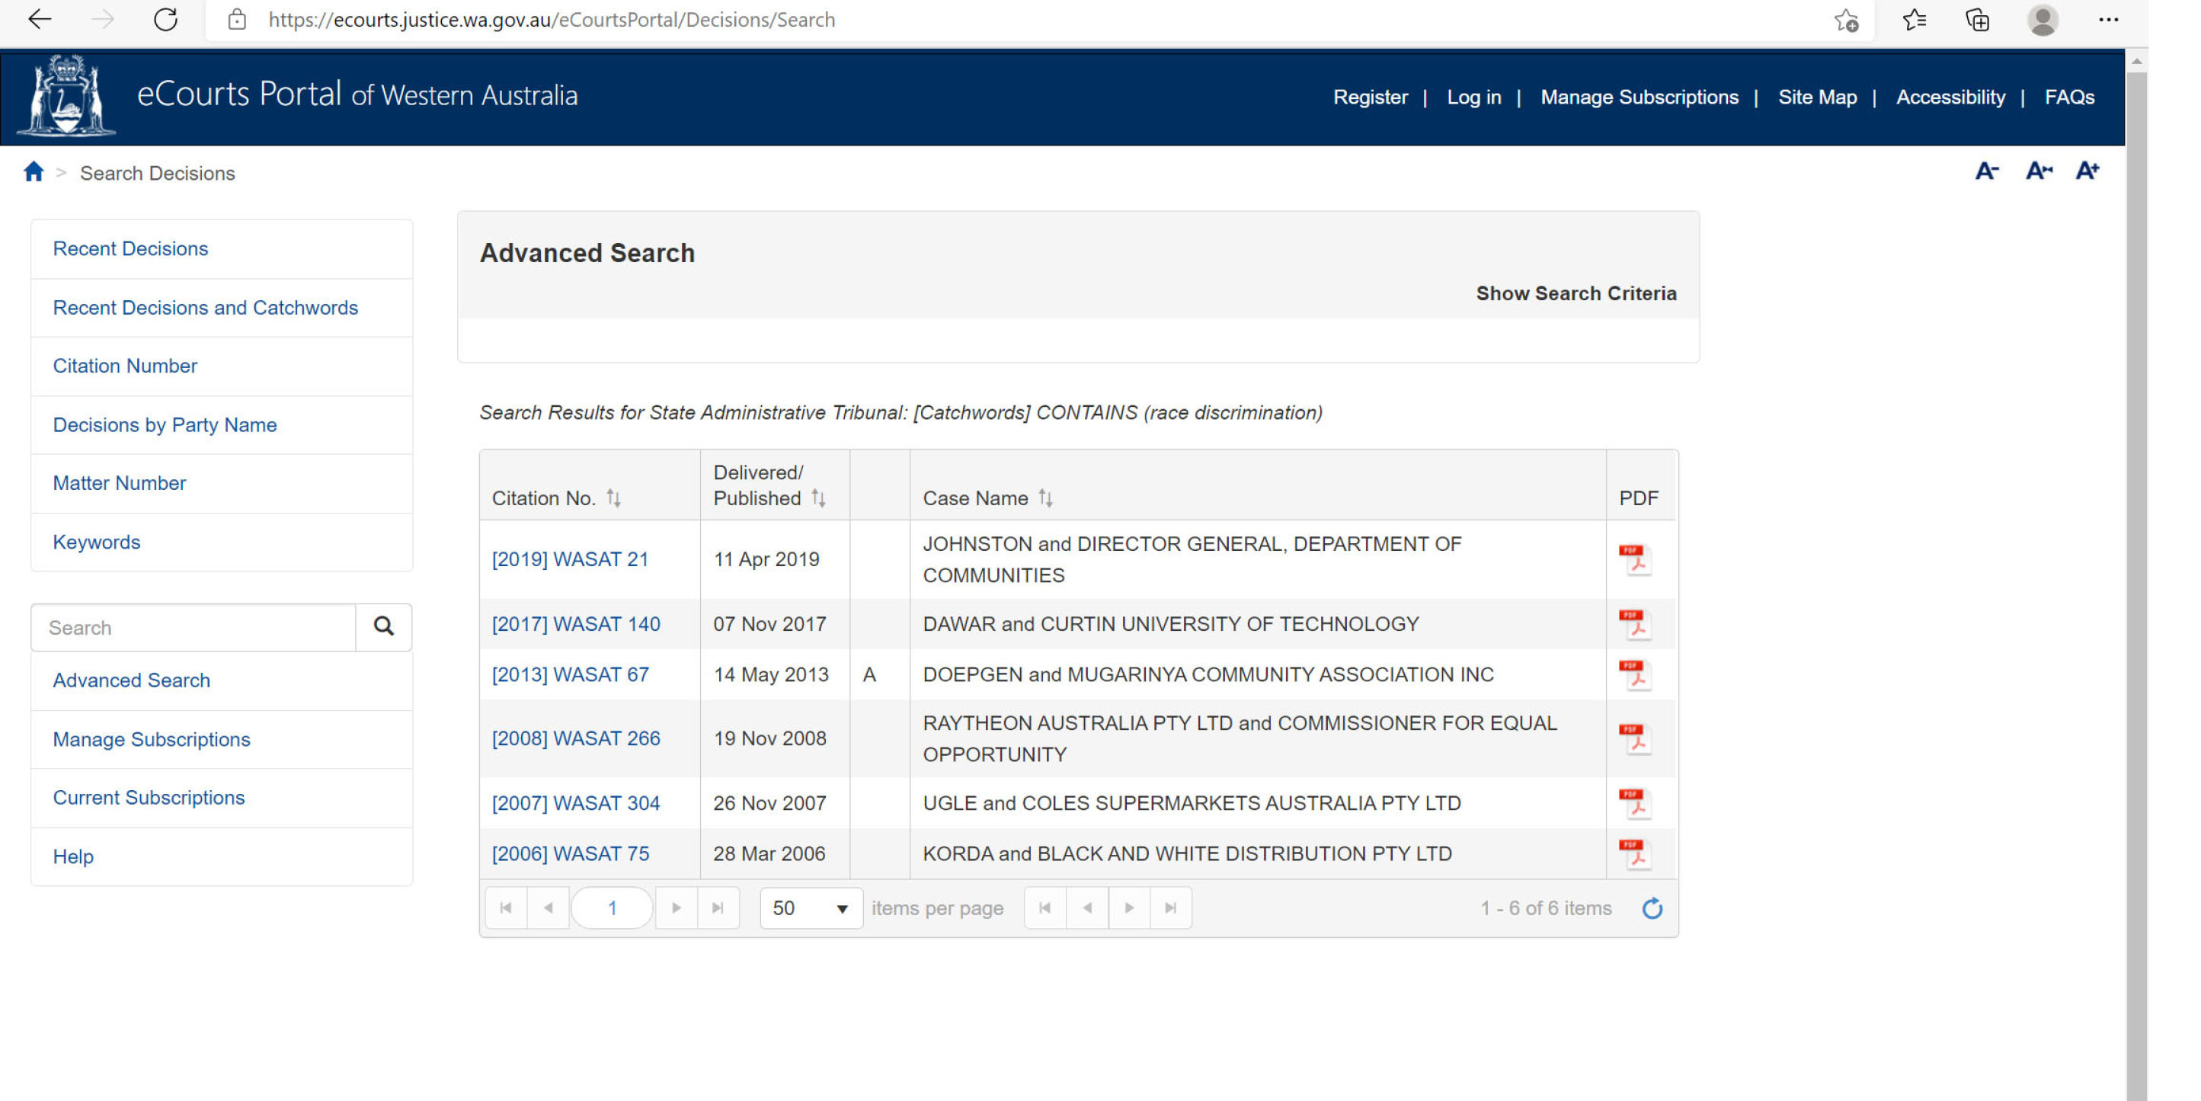
Task: Refresh the search results grid
Action: (1652, 907)
